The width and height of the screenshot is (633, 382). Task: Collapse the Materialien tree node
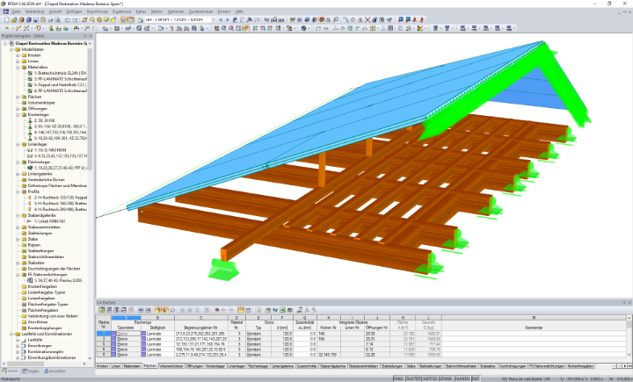pyautogui.click(x=18, y=67)
